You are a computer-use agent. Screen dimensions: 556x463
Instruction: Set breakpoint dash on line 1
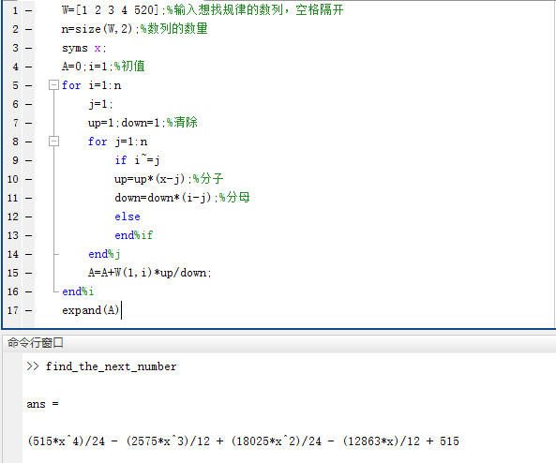29,10
